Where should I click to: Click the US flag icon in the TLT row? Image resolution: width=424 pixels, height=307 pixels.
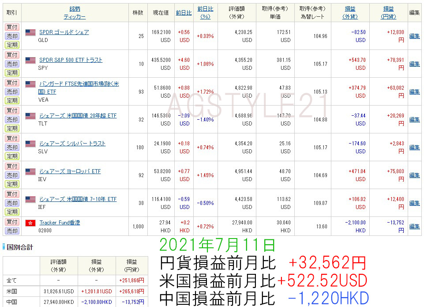coord(30,116)
